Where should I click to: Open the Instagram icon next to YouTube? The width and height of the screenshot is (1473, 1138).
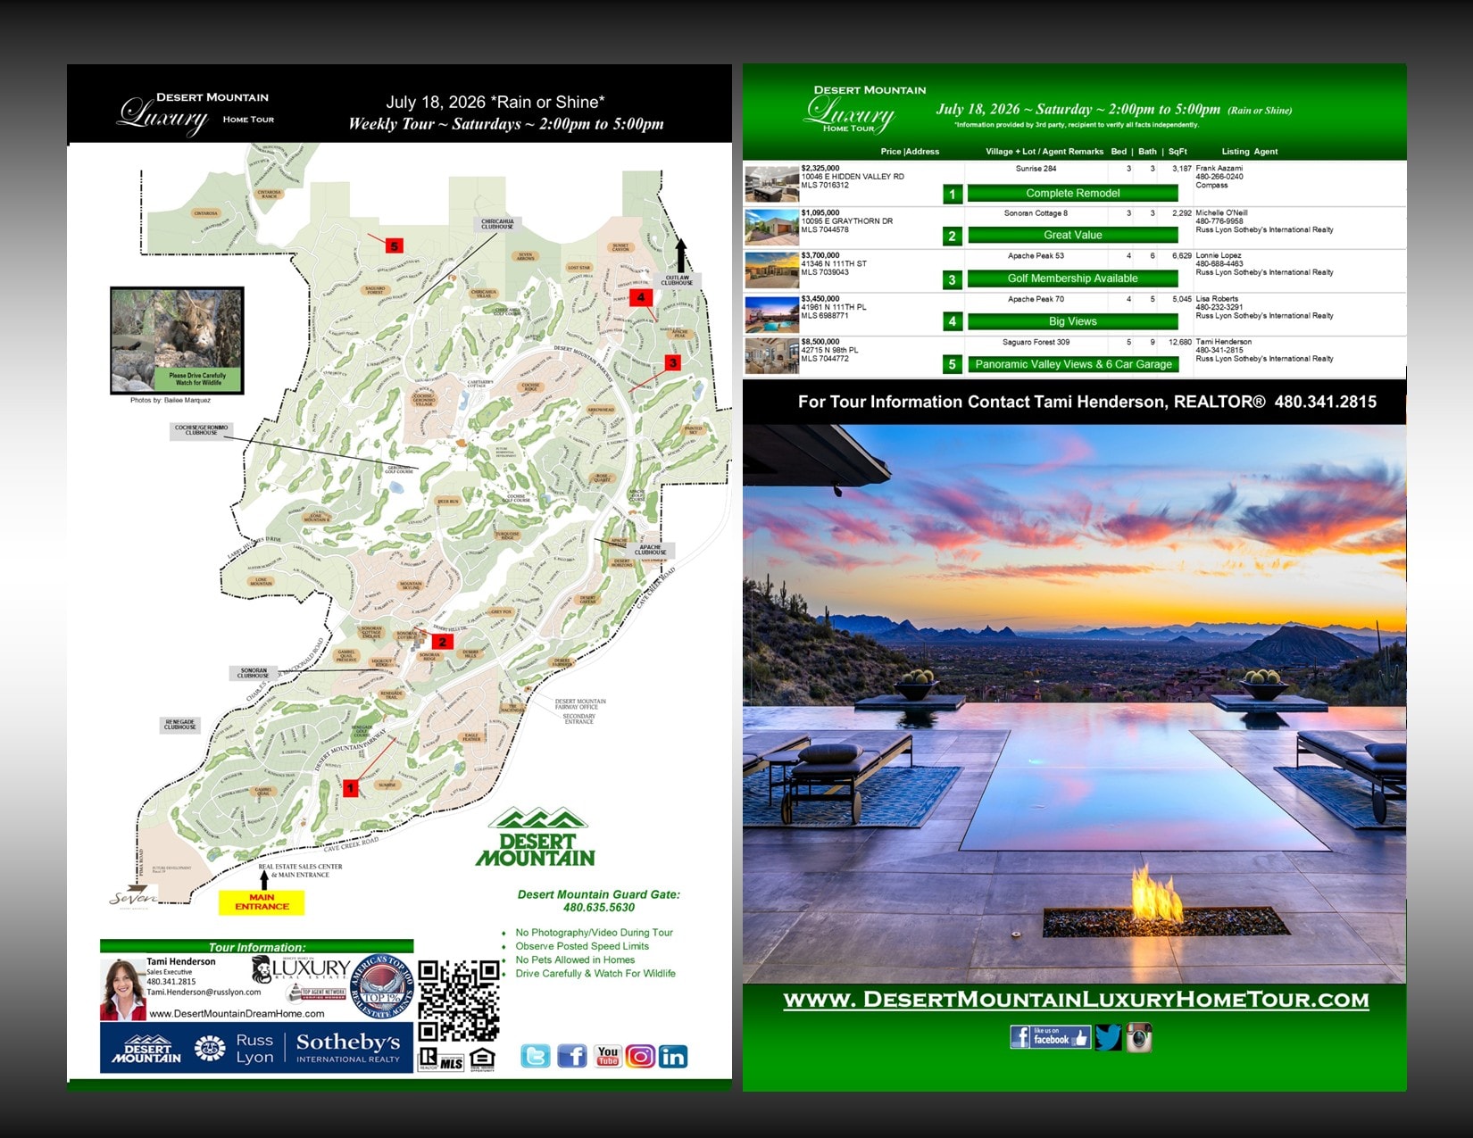coord(640,1057)
